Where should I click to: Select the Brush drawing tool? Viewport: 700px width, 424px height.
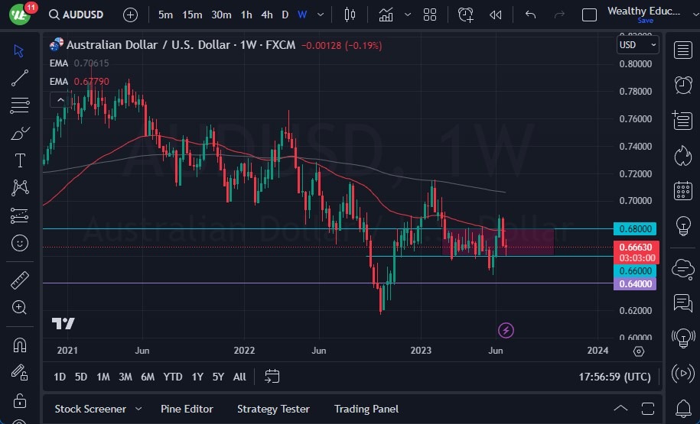click(x=20, y=134)
